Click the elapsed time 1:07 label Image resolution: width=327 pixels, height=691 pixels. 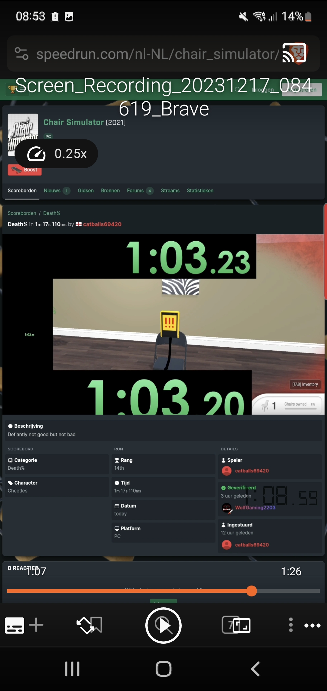pos(36,571)
